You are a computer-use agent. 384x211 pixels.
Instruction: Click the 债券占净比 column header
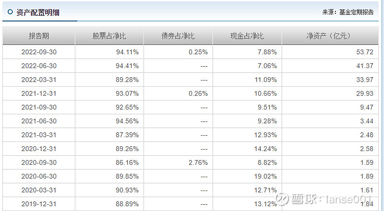(x=178, y=36)
